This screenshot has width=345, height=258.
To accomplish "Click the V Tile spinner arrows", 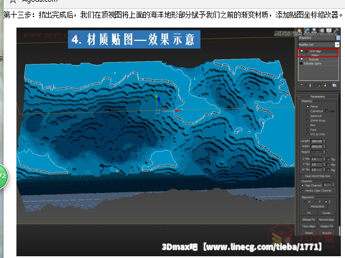I will [324, 165].
